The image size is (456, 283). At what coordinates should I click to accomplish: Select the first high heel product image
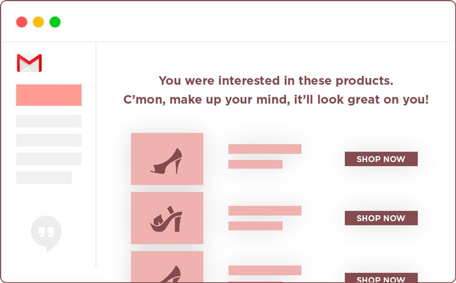click(x=167, y=159)
